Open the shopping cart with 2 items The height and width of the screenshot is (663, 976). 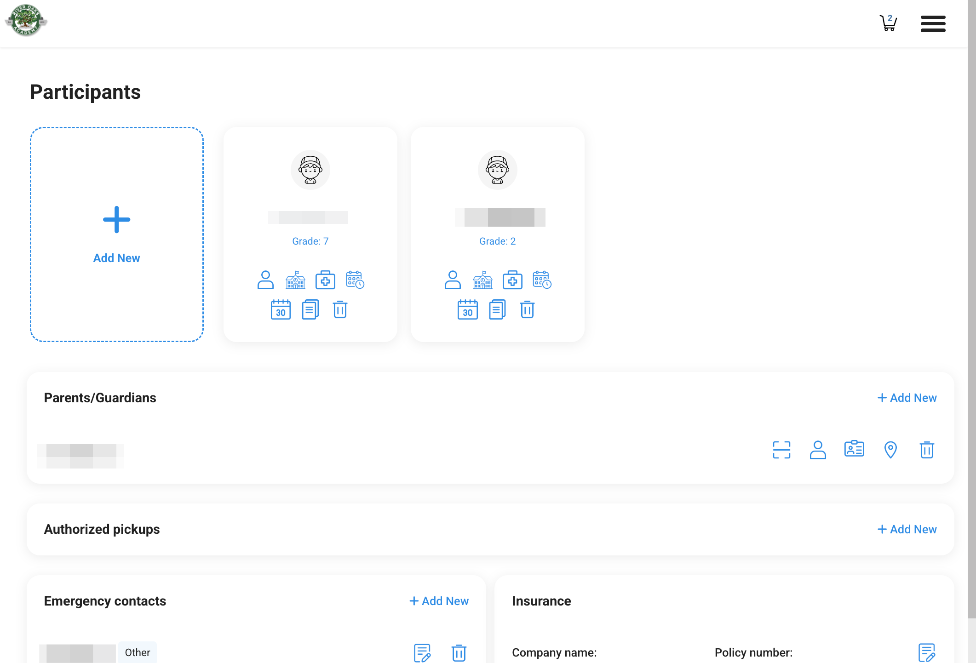[888, 23]
